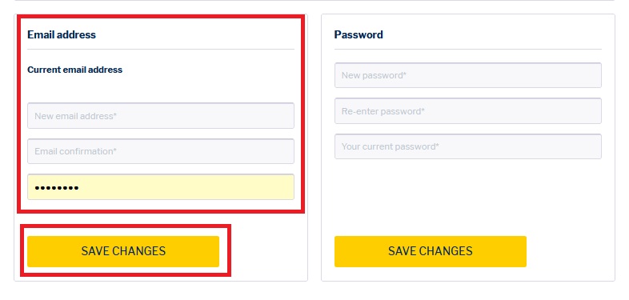The width and height of the screenshot is (629, 300).
Task: Click the masked dots in the password field
Action: coord(57,187)
